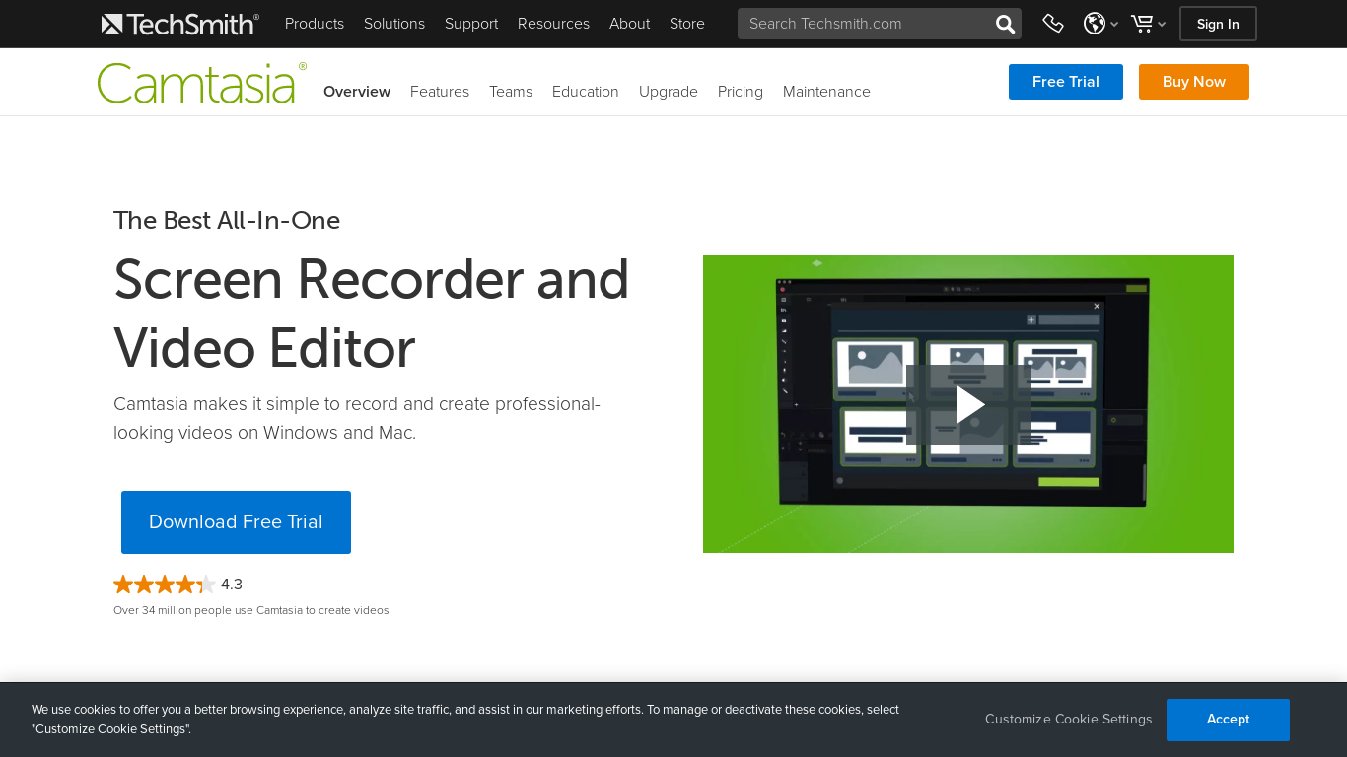The width and height of the screenshot is (1347, 757).
Task: Click the blue Free Trial button
Action: tap(1066, 82)
